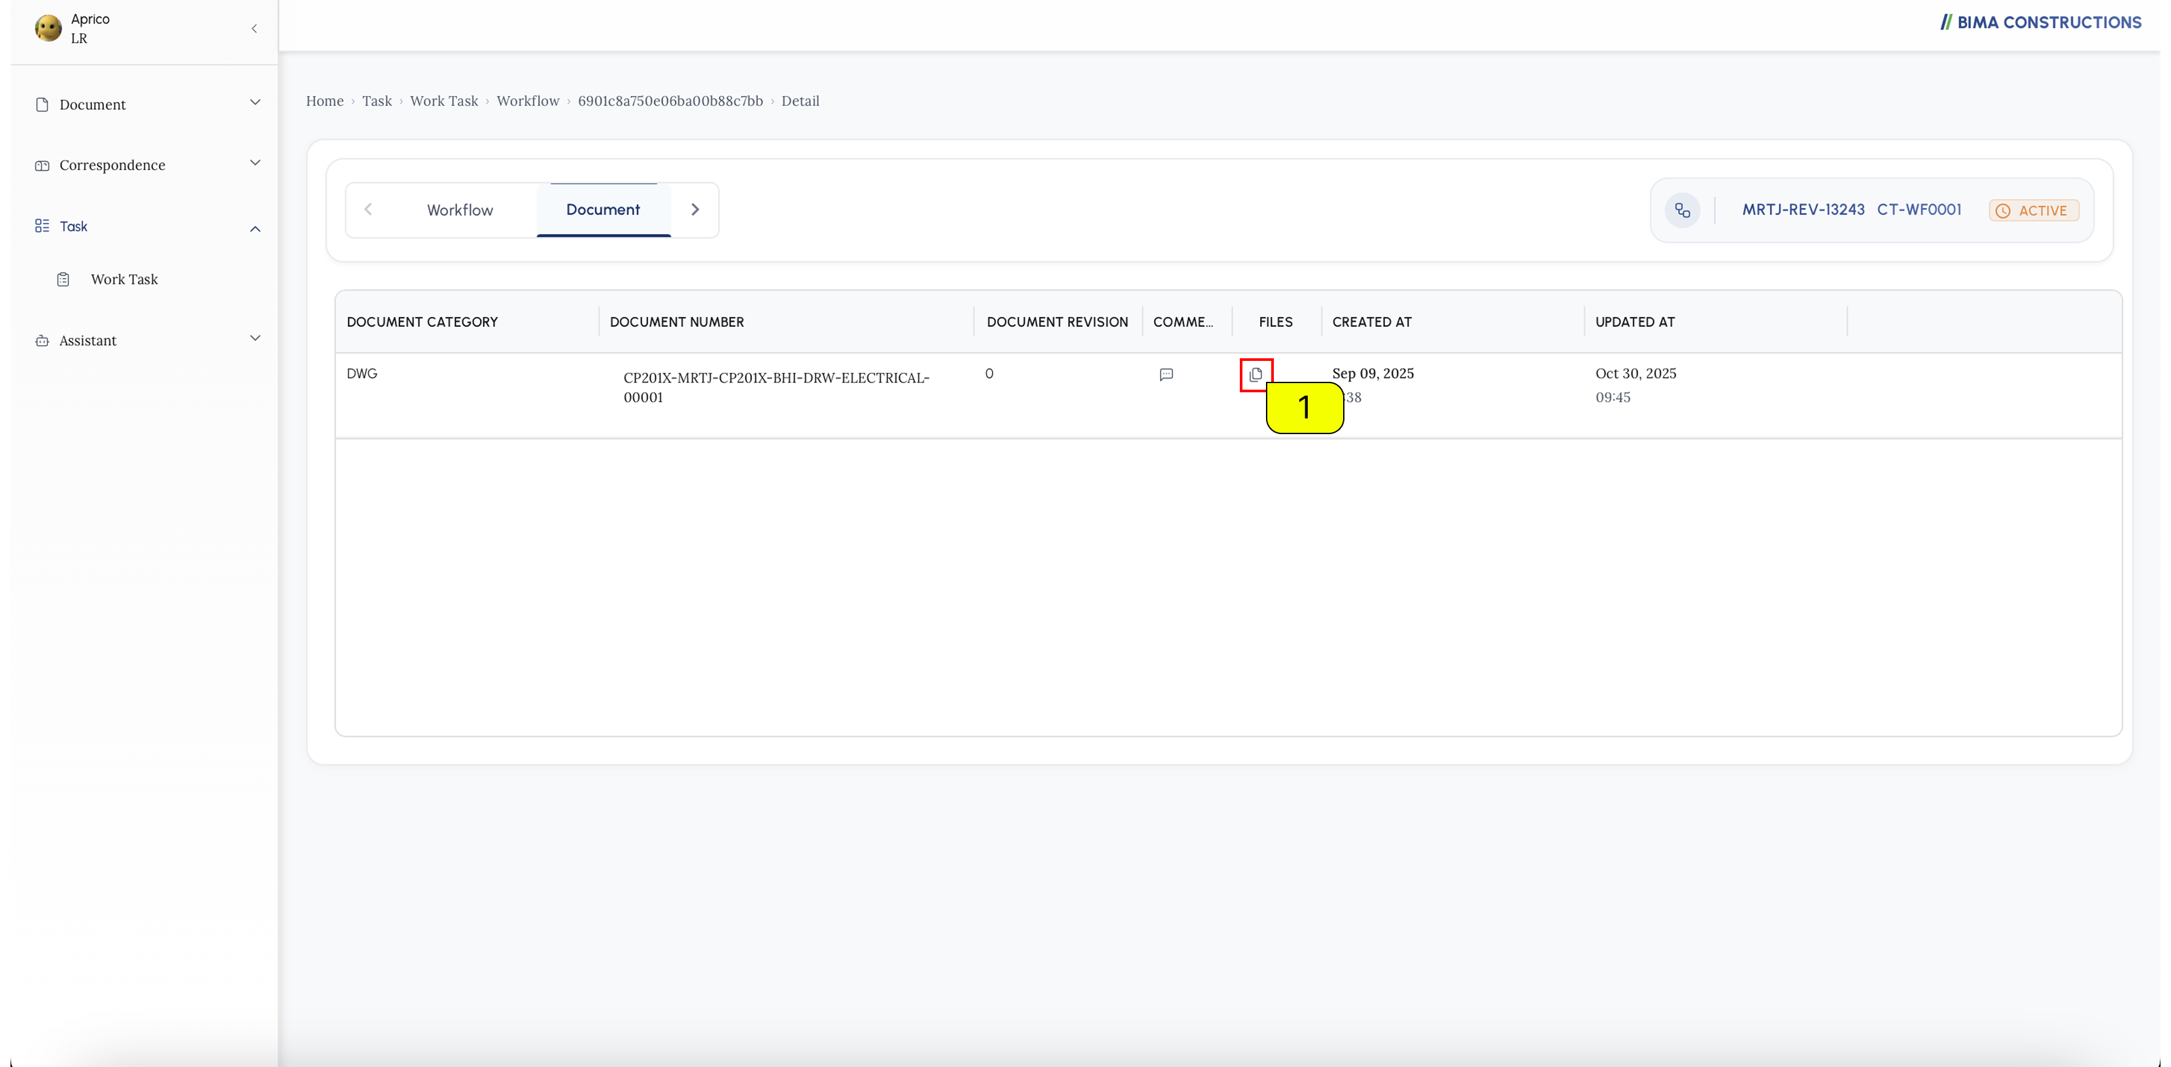Click the DWG category cell
The width and height of the screenshot is (2171, 1067).
362,373
